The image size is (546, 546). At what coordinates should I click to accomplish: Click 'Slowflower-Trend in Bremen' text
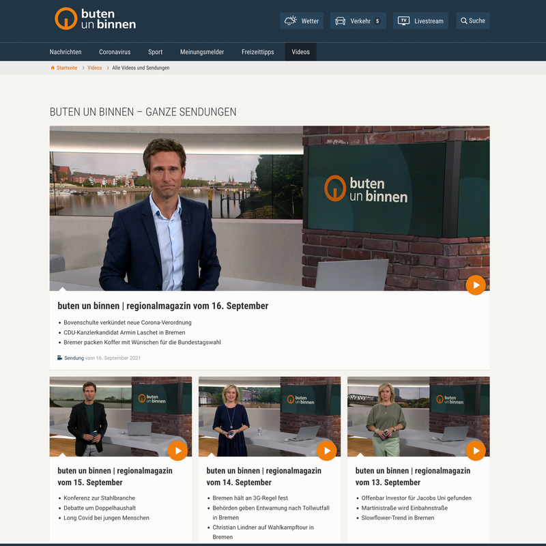[x=398, y=518]
